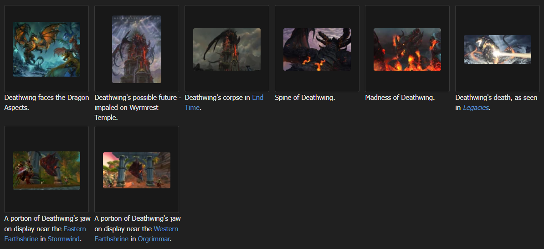Open the Orgrimmar Deathwing jaw image

[x=137, y=171]
